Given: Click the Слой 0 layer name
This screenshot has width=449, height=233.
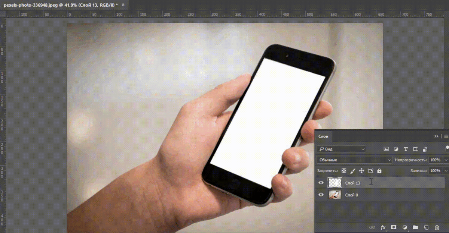Looking at the screenshot, I should tap(351, 195).
